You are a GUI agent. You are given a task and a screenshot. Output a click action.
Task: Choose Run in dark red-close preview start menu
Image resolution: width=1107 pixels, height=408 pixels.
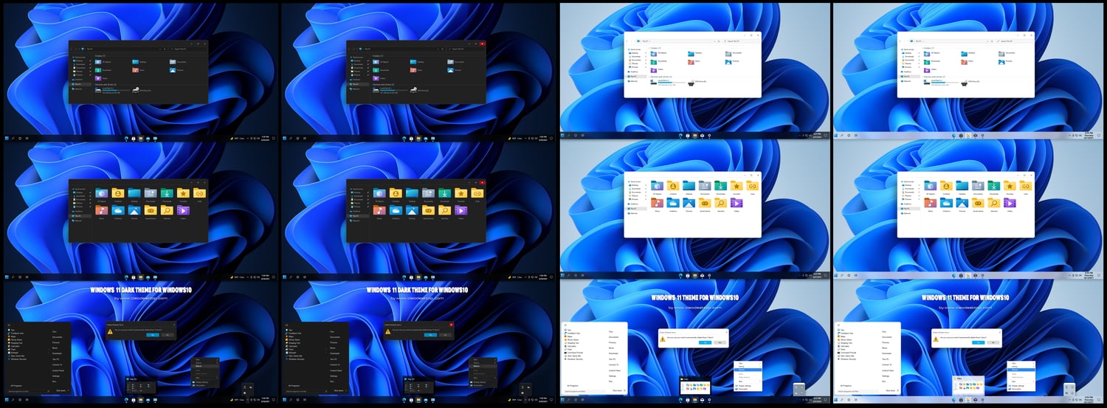coord(333,381)
